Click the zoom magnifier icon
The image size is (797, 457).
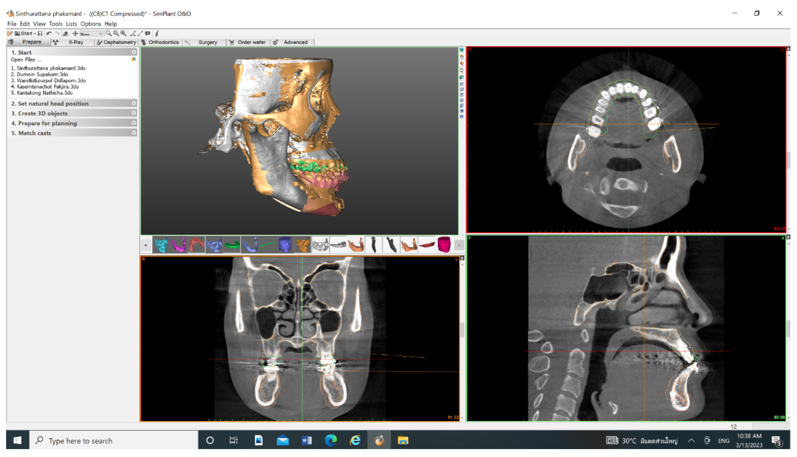tap(109, 33)
